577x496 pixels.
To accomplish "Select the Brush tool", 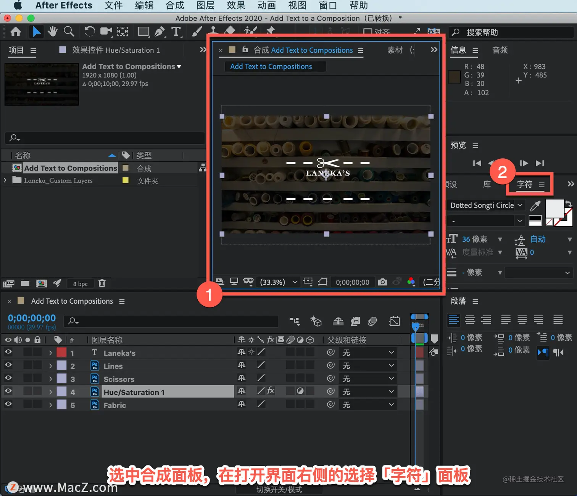I will tap(197, 32).
